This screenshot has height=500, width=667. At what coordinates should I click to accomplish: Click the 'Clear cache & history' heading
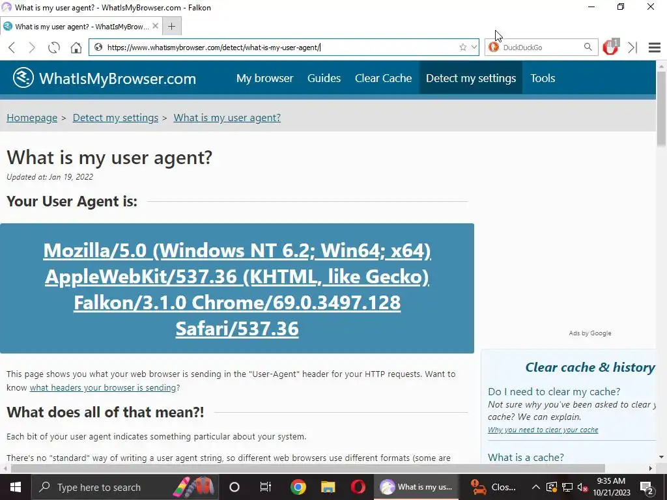point(590,367)
